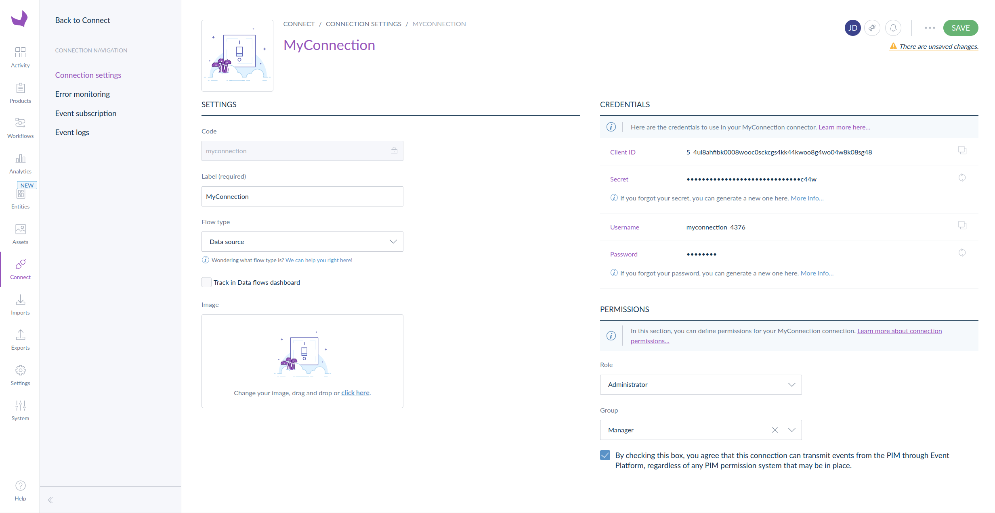Viewport: 995px width, 513px height.
Task: Enable Track in Data flows dashboard
Action: 206,282
